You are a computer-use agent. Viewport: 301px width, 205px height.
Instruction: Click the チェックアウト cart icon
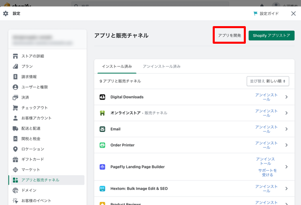coord(16,108)
